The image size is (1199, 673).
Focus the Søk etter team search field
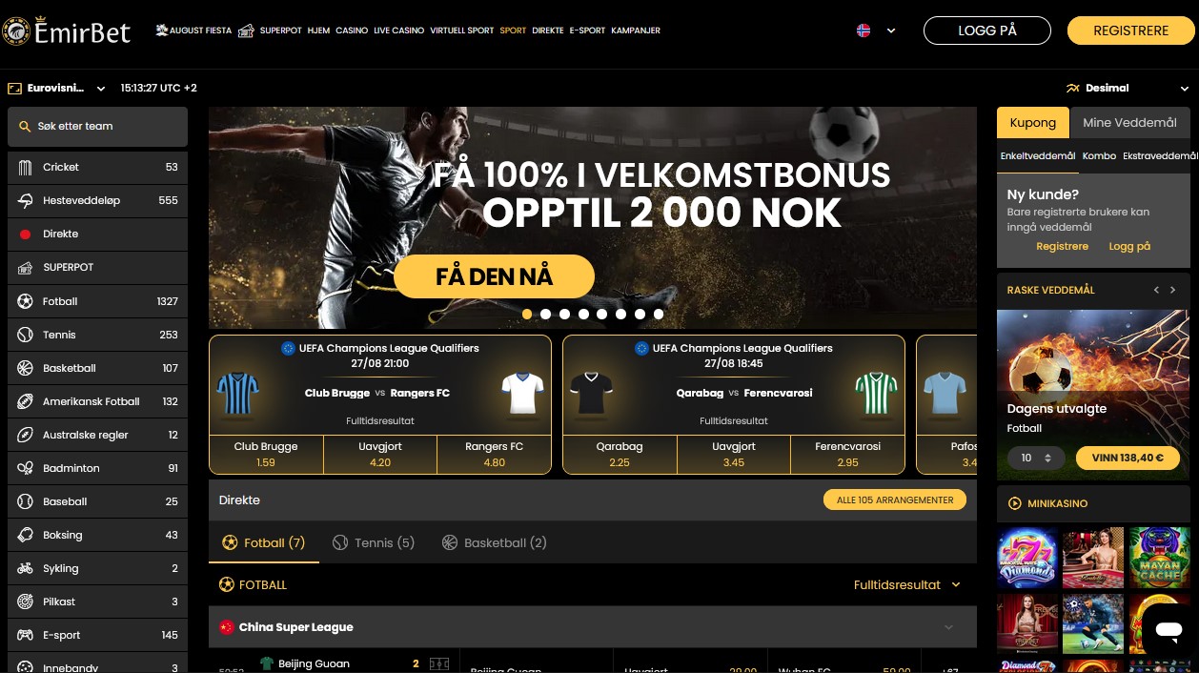(x=97, y=126)
